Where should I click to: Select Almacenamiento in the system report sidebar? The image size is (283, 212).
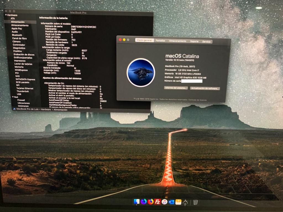(20, 25)
